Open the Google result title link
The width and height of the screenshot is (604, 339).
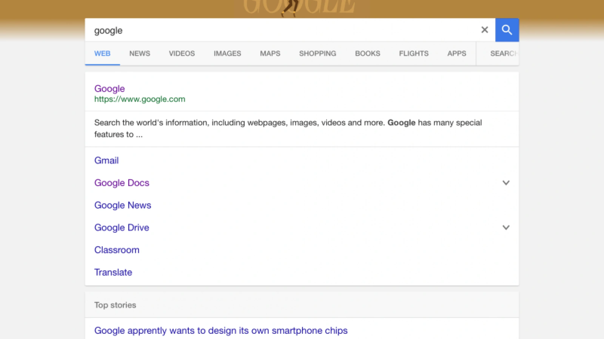pyautogui.click(x=109, y=89)
